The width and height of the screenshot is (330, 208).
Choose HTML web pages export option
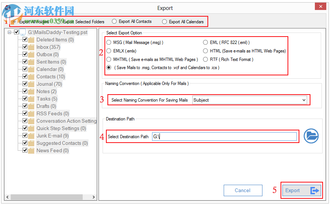click(x=205, y=51)
